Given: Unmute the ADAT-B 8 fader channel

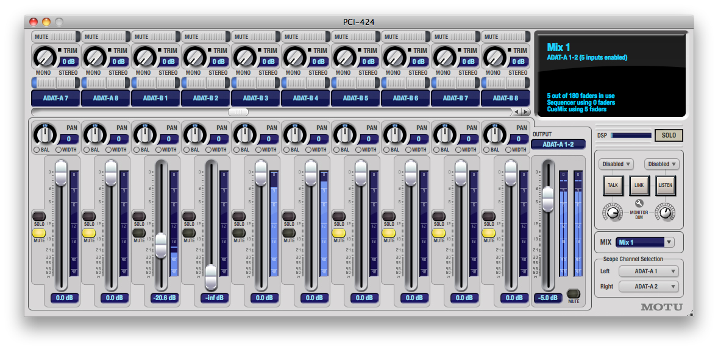Looking at the screenshot, I should [489, 233].
